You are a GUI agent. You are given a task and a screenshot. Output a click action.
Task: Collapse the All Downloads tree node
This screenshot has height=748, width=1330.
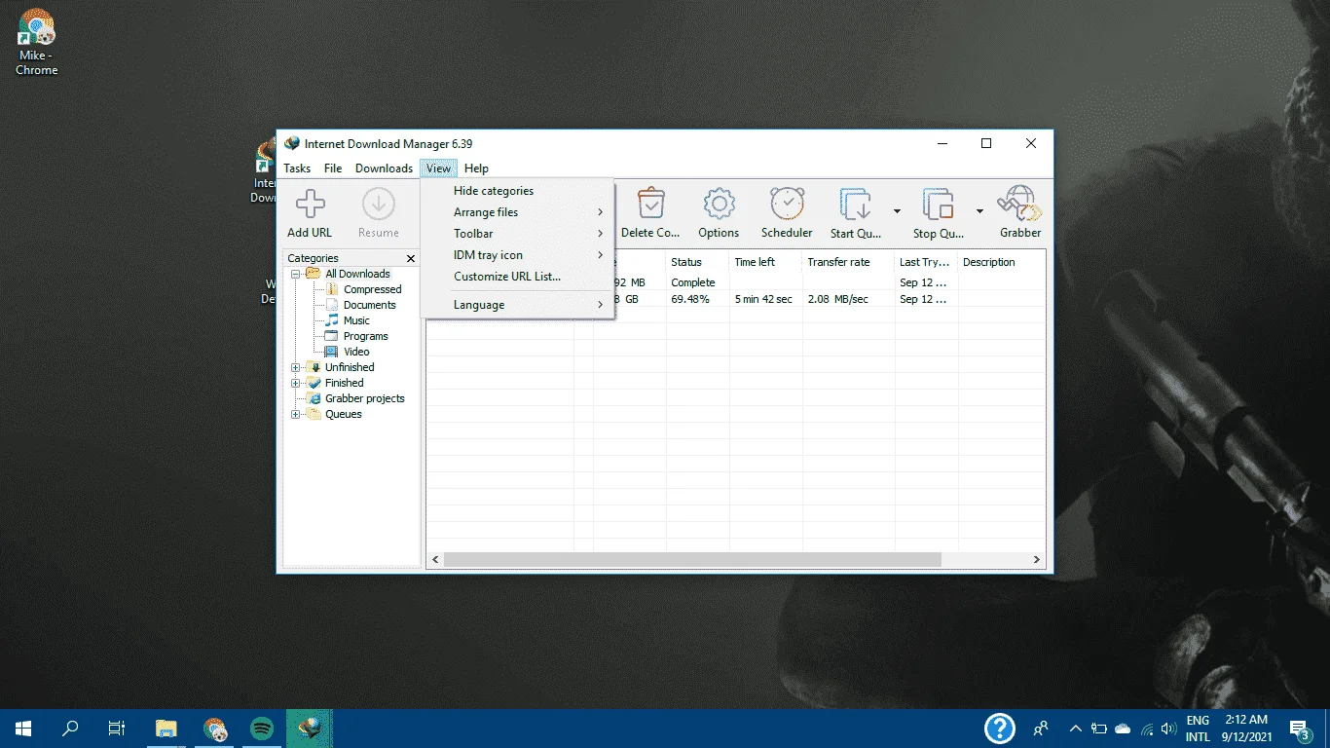click(x=296, y=274)
